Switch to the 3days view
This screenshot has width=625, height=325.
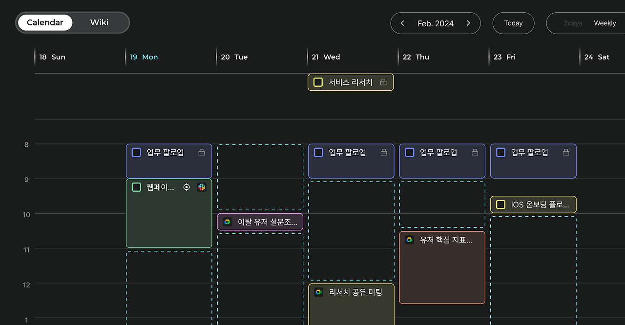tap(573, 23)
